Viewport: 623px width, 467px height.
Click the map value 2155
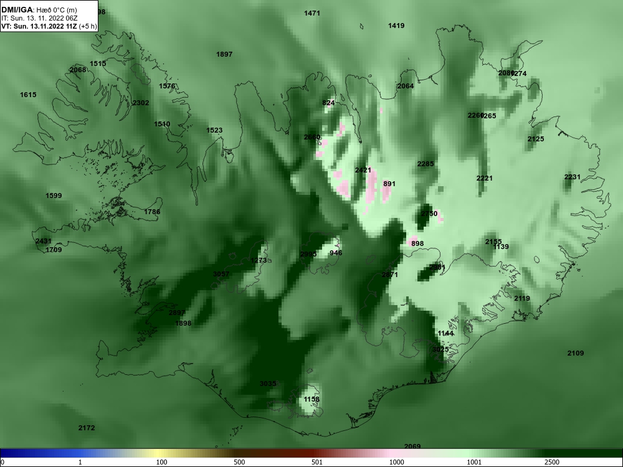tap(493, 242)
